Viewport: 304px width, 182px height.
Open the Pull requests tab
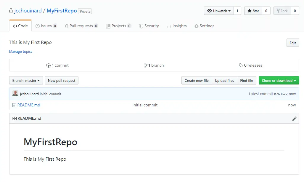[x=81, y=26]
